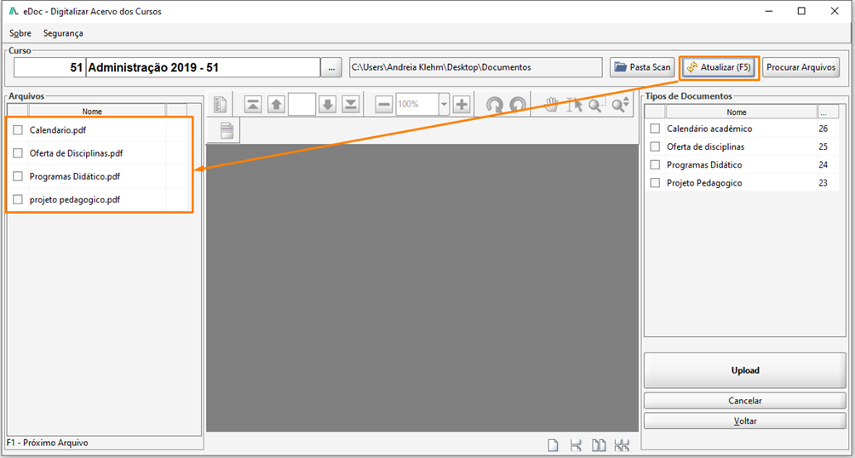
Task: Tick the projeto pedagogico.pdf checkbox
Action: tap(18, 199)
